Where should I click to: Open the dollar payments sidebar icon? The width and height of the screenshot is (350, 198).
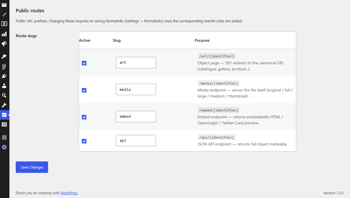coord(4,24)
